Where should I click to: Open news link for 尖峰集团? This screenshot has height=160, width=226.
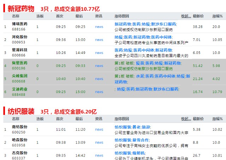pyautogui.click(x=99, y=79)
